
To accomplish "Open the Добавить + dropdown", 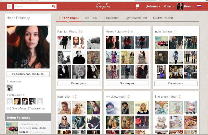I will click(x=153, y=6).
